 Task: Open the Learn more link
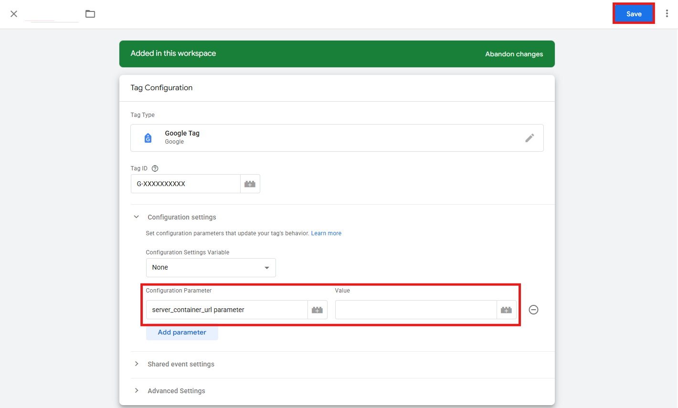pos(326,233)
